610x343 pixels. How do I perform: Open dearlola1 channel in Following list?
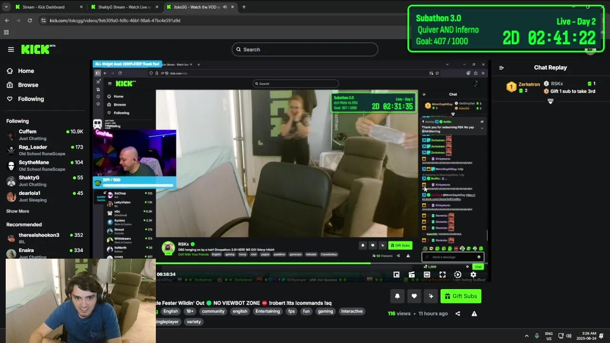[x=45, y=196]
